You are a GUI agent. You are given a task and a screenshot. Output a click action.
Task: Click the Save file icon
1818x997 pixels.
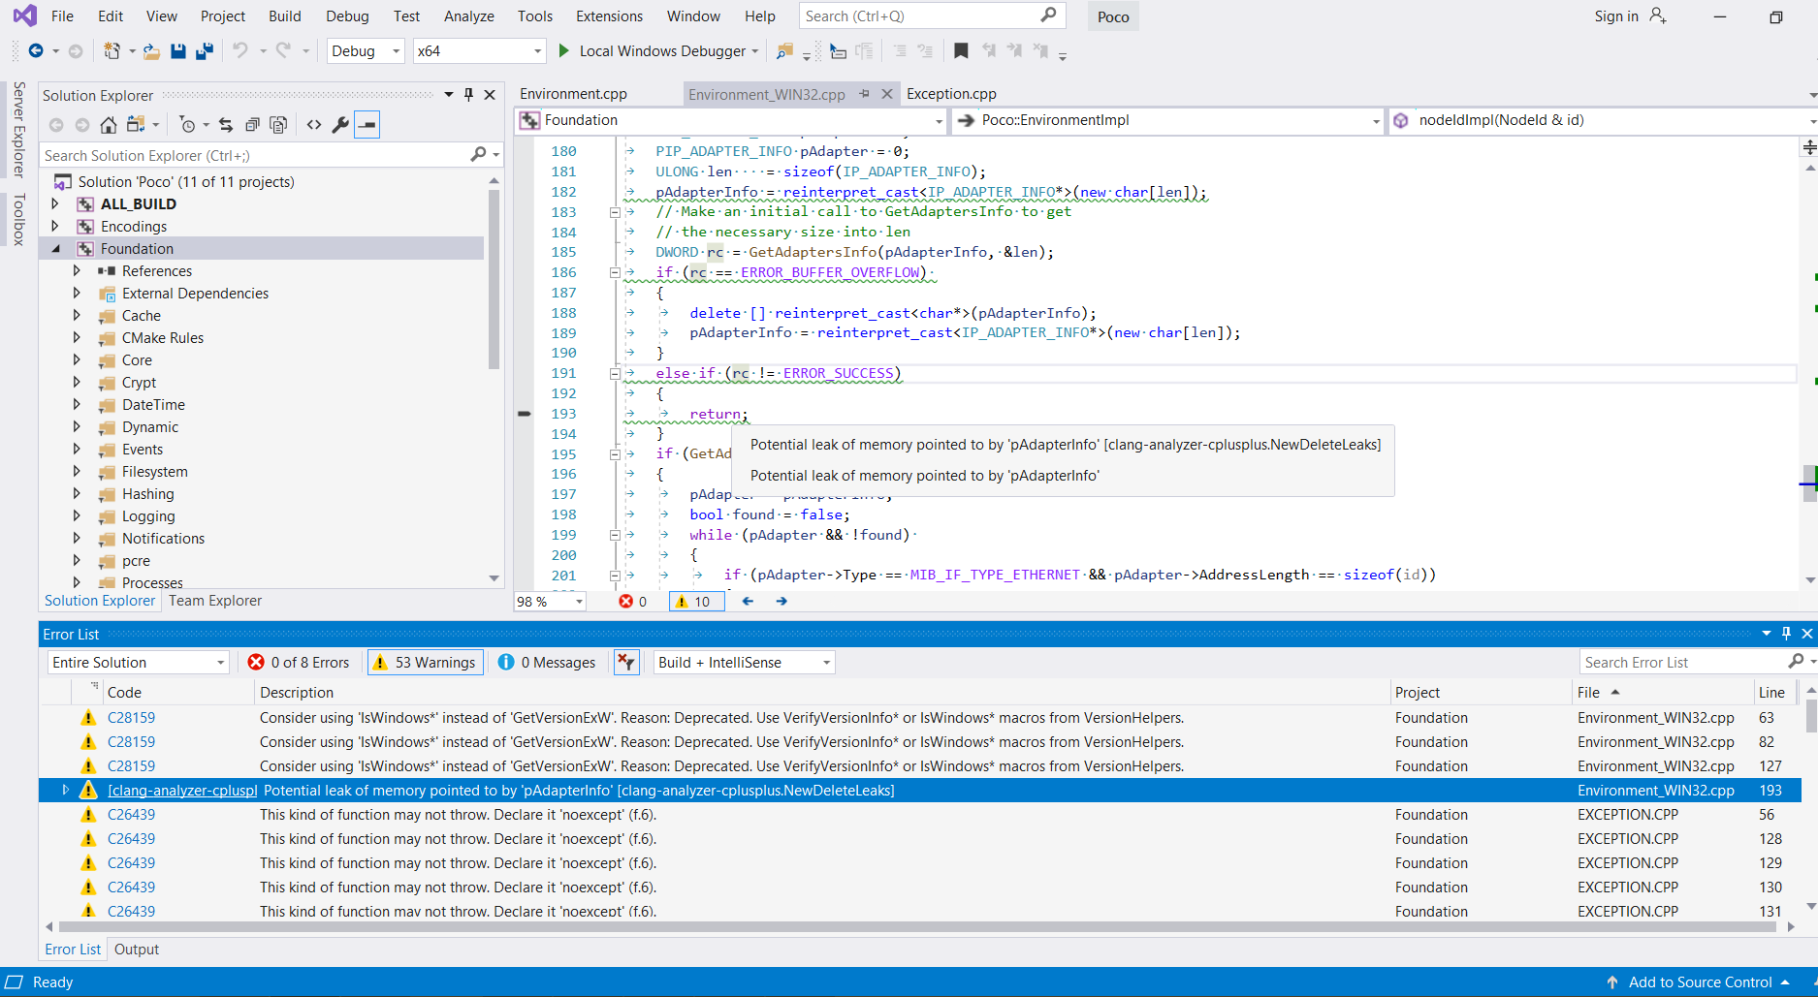pyautogui.click(x=178, y=51)
